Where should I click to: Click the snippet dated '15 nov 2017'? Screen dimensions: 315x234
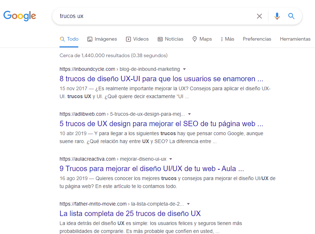pos(165,92)
